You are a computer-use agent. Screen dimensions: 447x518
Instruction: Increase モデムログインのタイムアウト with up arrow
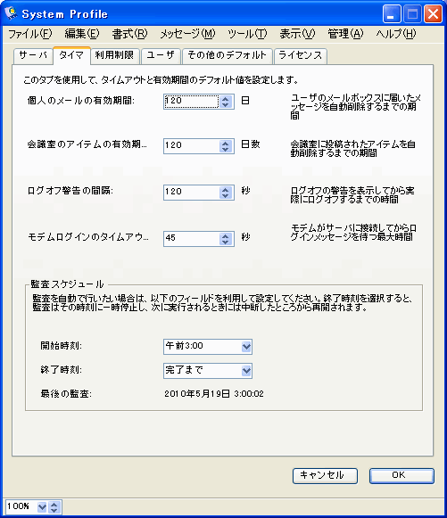[x=226, y=235]
